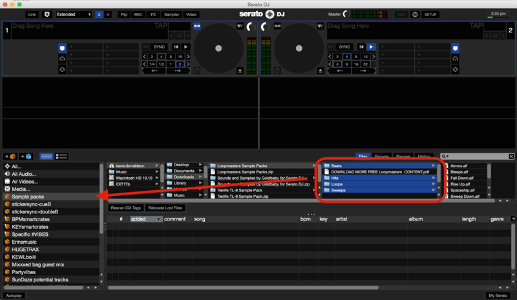
Task: Select deck 2 loop roll tab icon
Action: 455,70
